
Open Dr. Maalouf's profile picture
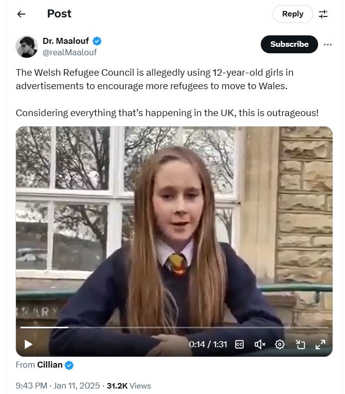pyautogui.click(x=26, y=47)
